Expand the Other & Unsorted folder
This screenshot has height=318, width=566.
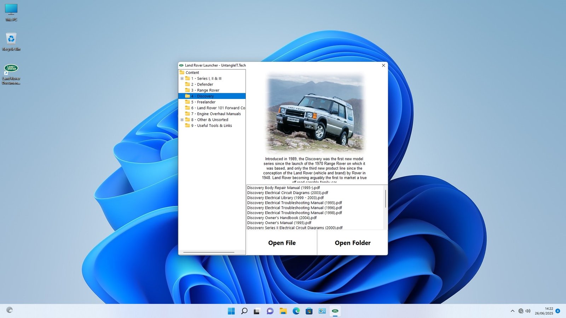tap(182, 120)
